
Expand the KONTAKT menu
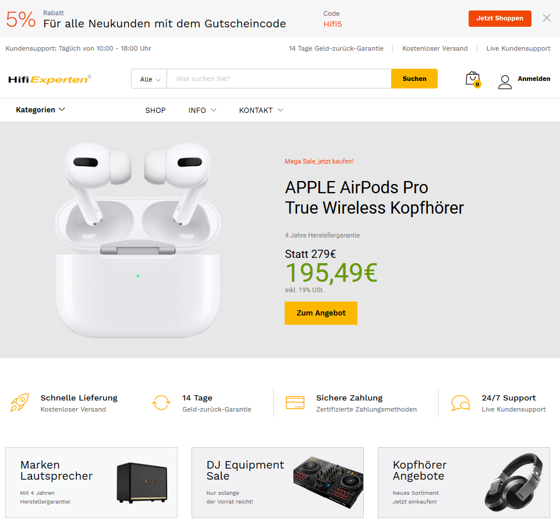click(x=261, y=111)
